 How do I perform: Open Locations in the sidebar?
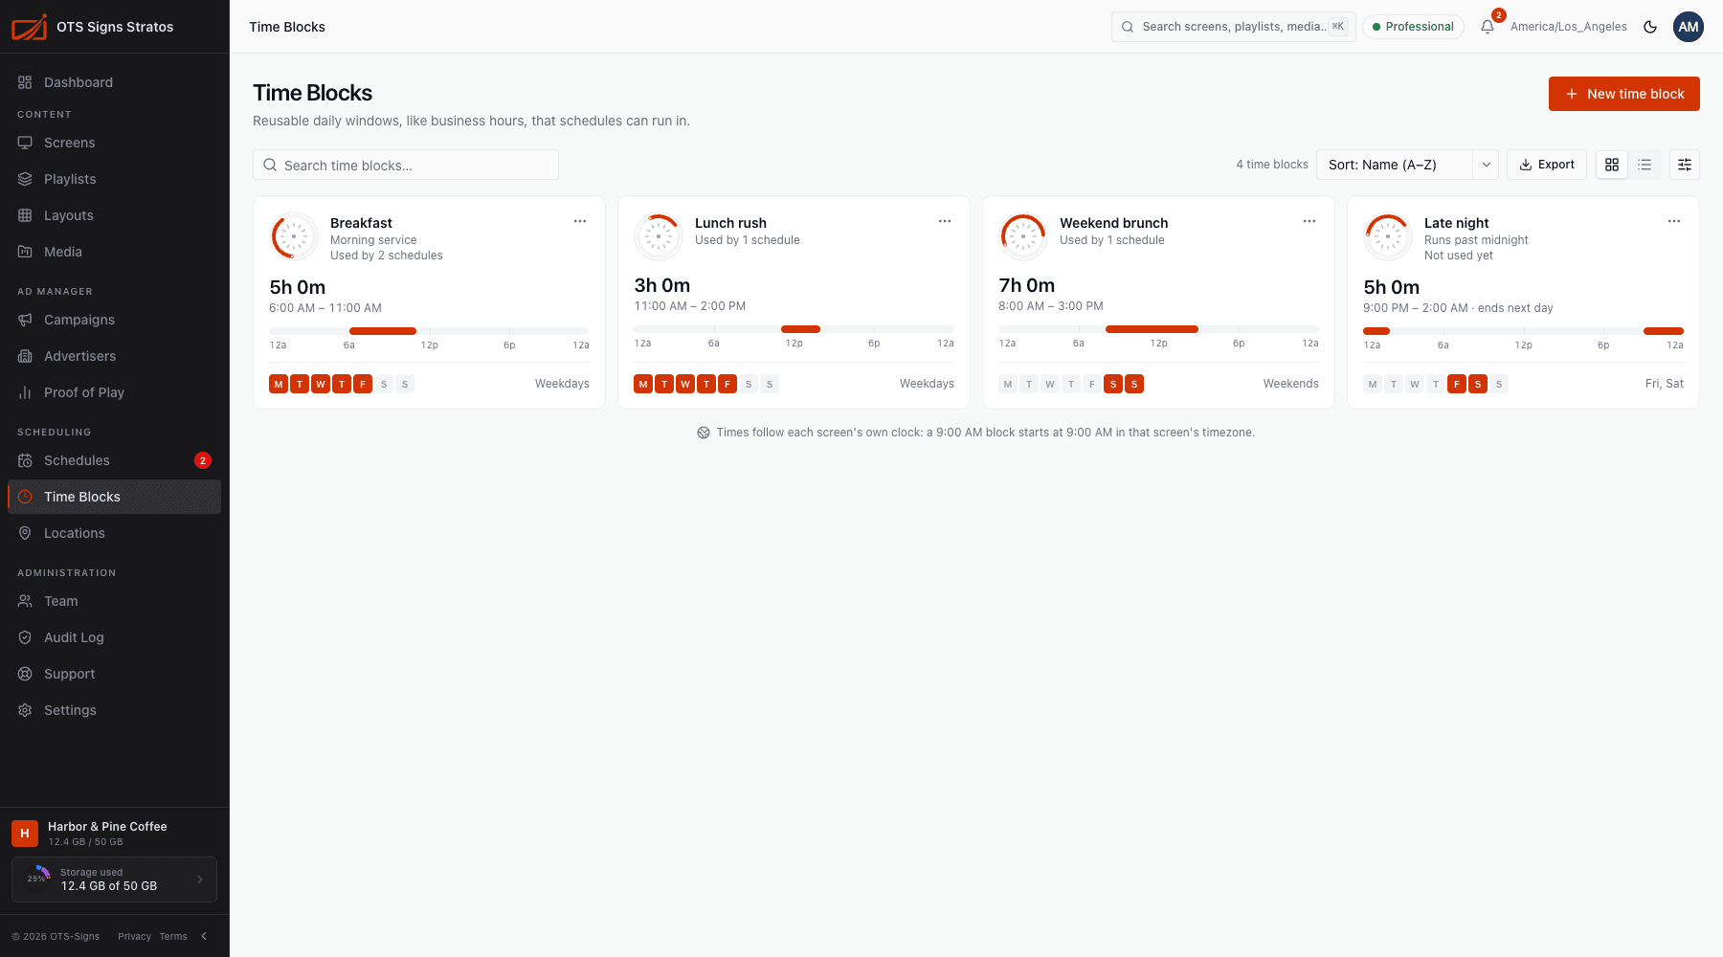114,533
